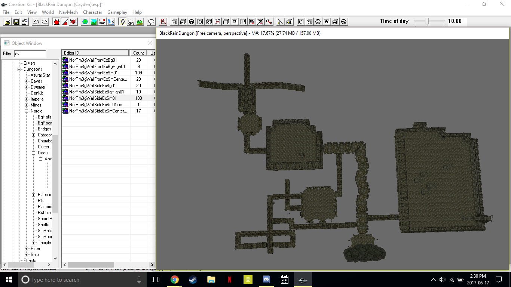Click the Filter text field
Screen dimensions: 511x287
[x=30, y=54]
